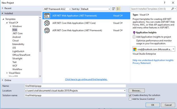Select the Test template category
The width and height of the screenshot is (177, 109).
(14, 62)
